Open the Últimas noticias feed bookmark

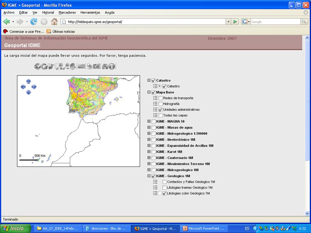coord(61,31)
